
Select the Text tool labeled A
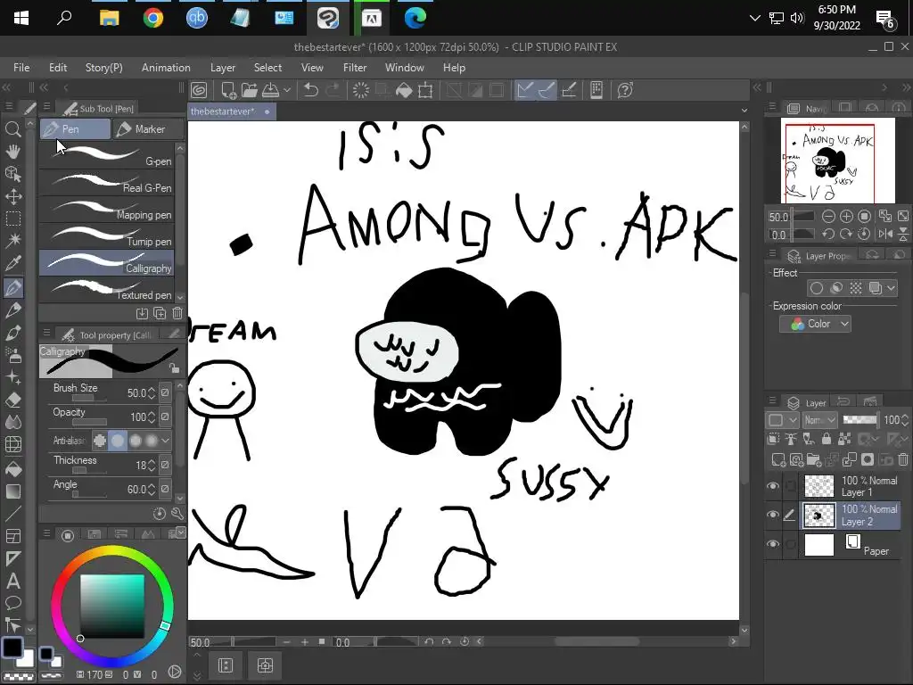tap(12, 581)
